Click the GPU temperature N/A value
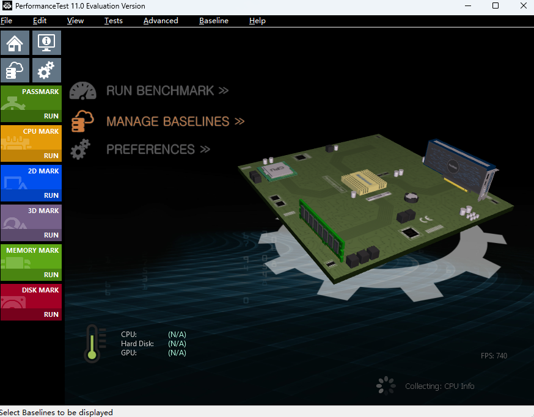 coord(177,353)
